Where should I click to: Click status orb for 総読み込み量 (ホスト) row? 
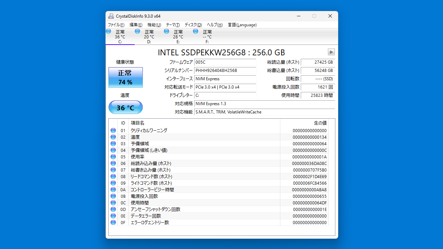pyautogui.click(x=113, y=163)
